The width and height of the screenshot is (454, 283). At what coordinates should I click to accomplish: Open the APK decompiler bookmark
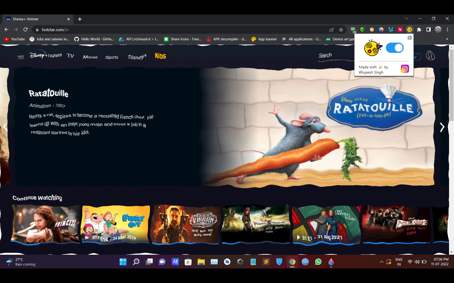226,39
